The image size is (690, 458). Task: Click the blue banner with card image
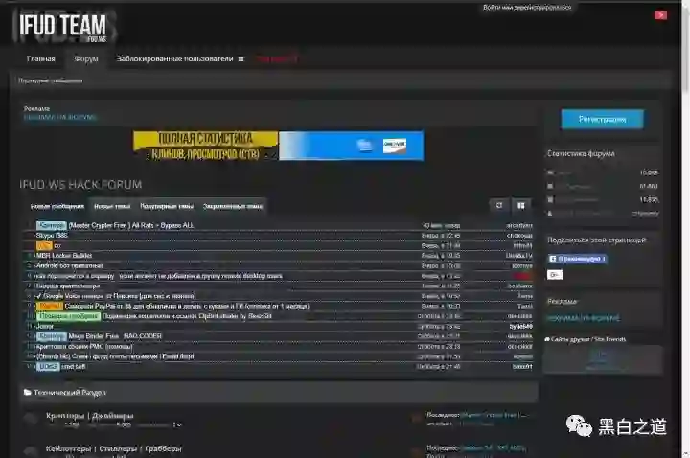coord(351,146)
